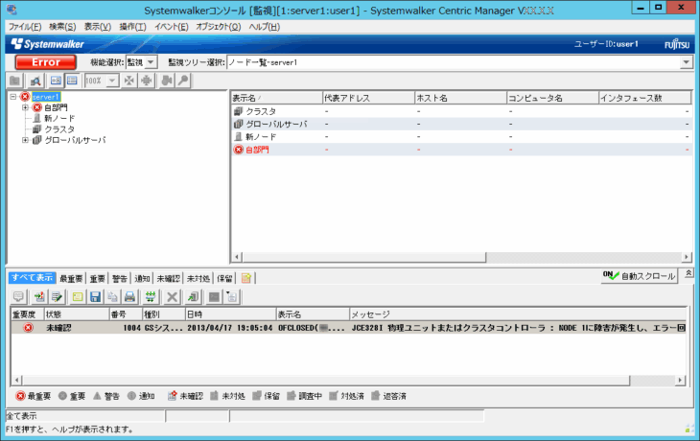The height and width of the screenshot is (441, 700).
Task: Open the 検索(S) menu
Action: (x=62, y=27)
